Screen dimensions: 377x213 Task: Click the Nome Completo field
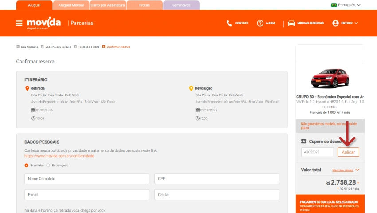87,179
